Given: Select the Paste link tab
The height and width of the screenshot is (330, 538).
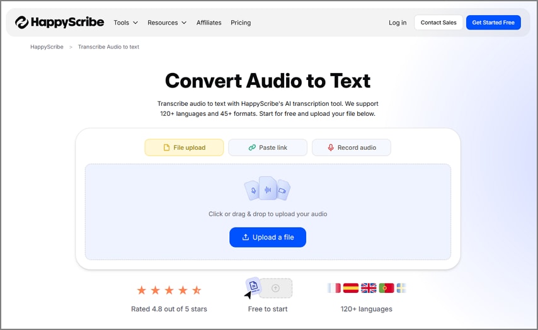Looking at the screenshot, I should pos(268,147).
